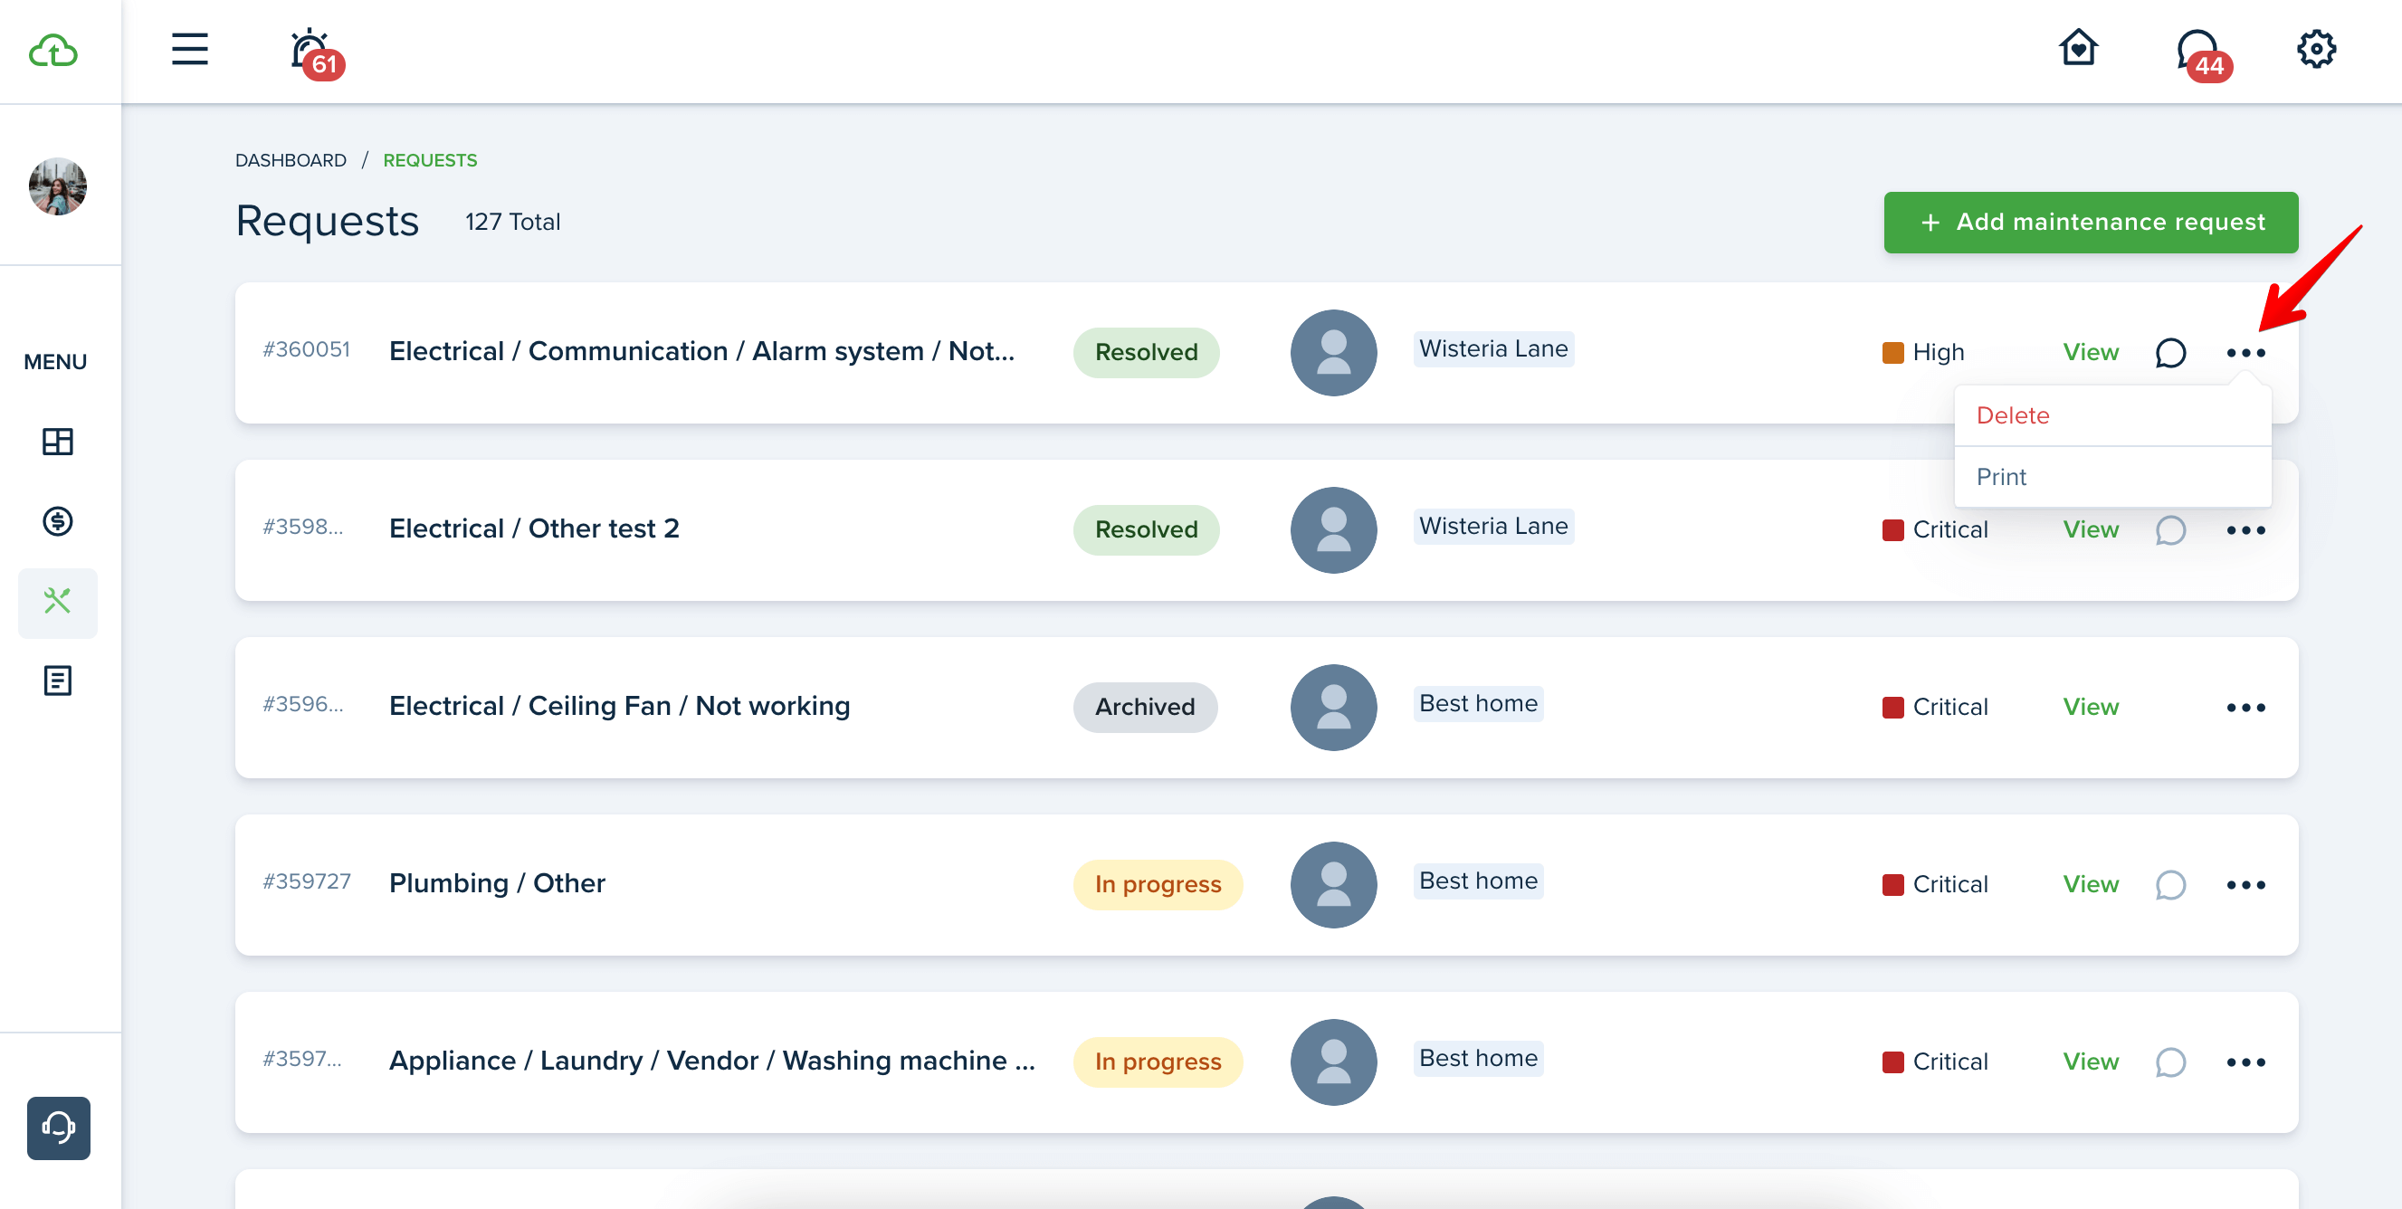Click In progress badge on Plumbing / Other
Image resolution: width=2402 pixels, height=1209 pixels.
coord(1158,884)
